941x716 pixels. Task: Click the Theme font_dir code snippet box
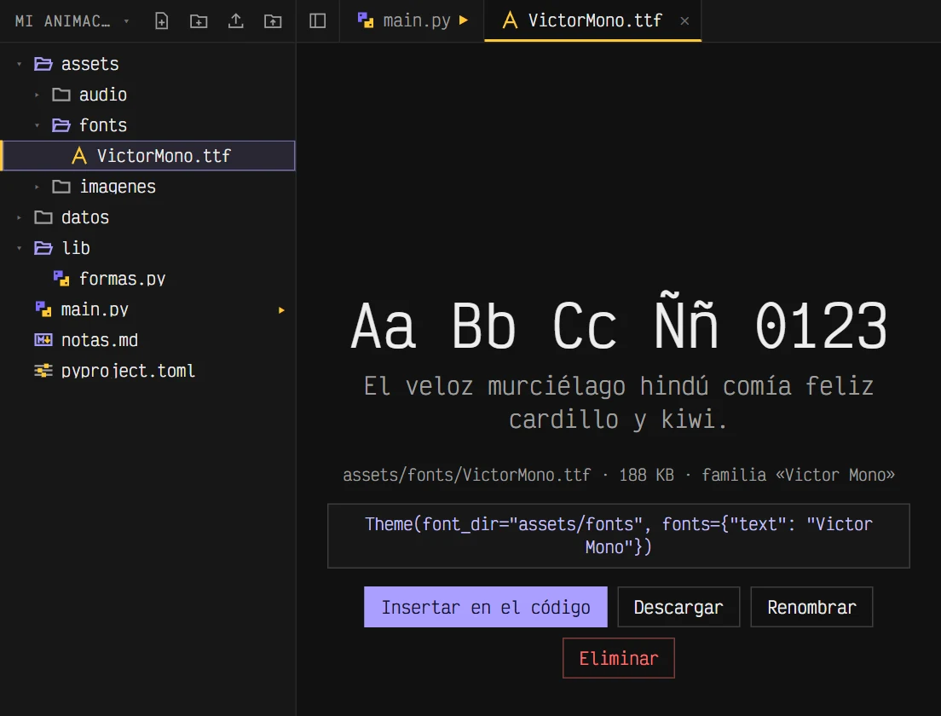point(618,535)
